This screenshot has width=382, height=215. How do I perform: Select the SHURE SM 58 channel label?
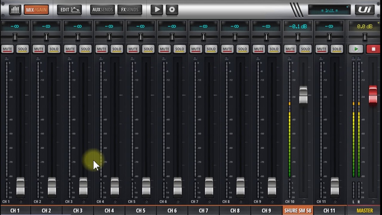[x=298, y=211]
